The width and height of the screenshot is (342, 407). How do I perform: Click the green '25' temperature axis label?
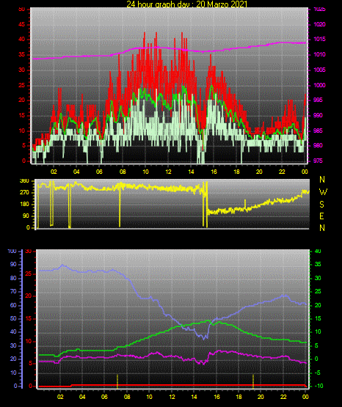tap(318, 291)
